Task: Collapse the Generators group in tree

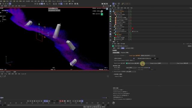Action: pyautogui.click(x=114, y=30)
